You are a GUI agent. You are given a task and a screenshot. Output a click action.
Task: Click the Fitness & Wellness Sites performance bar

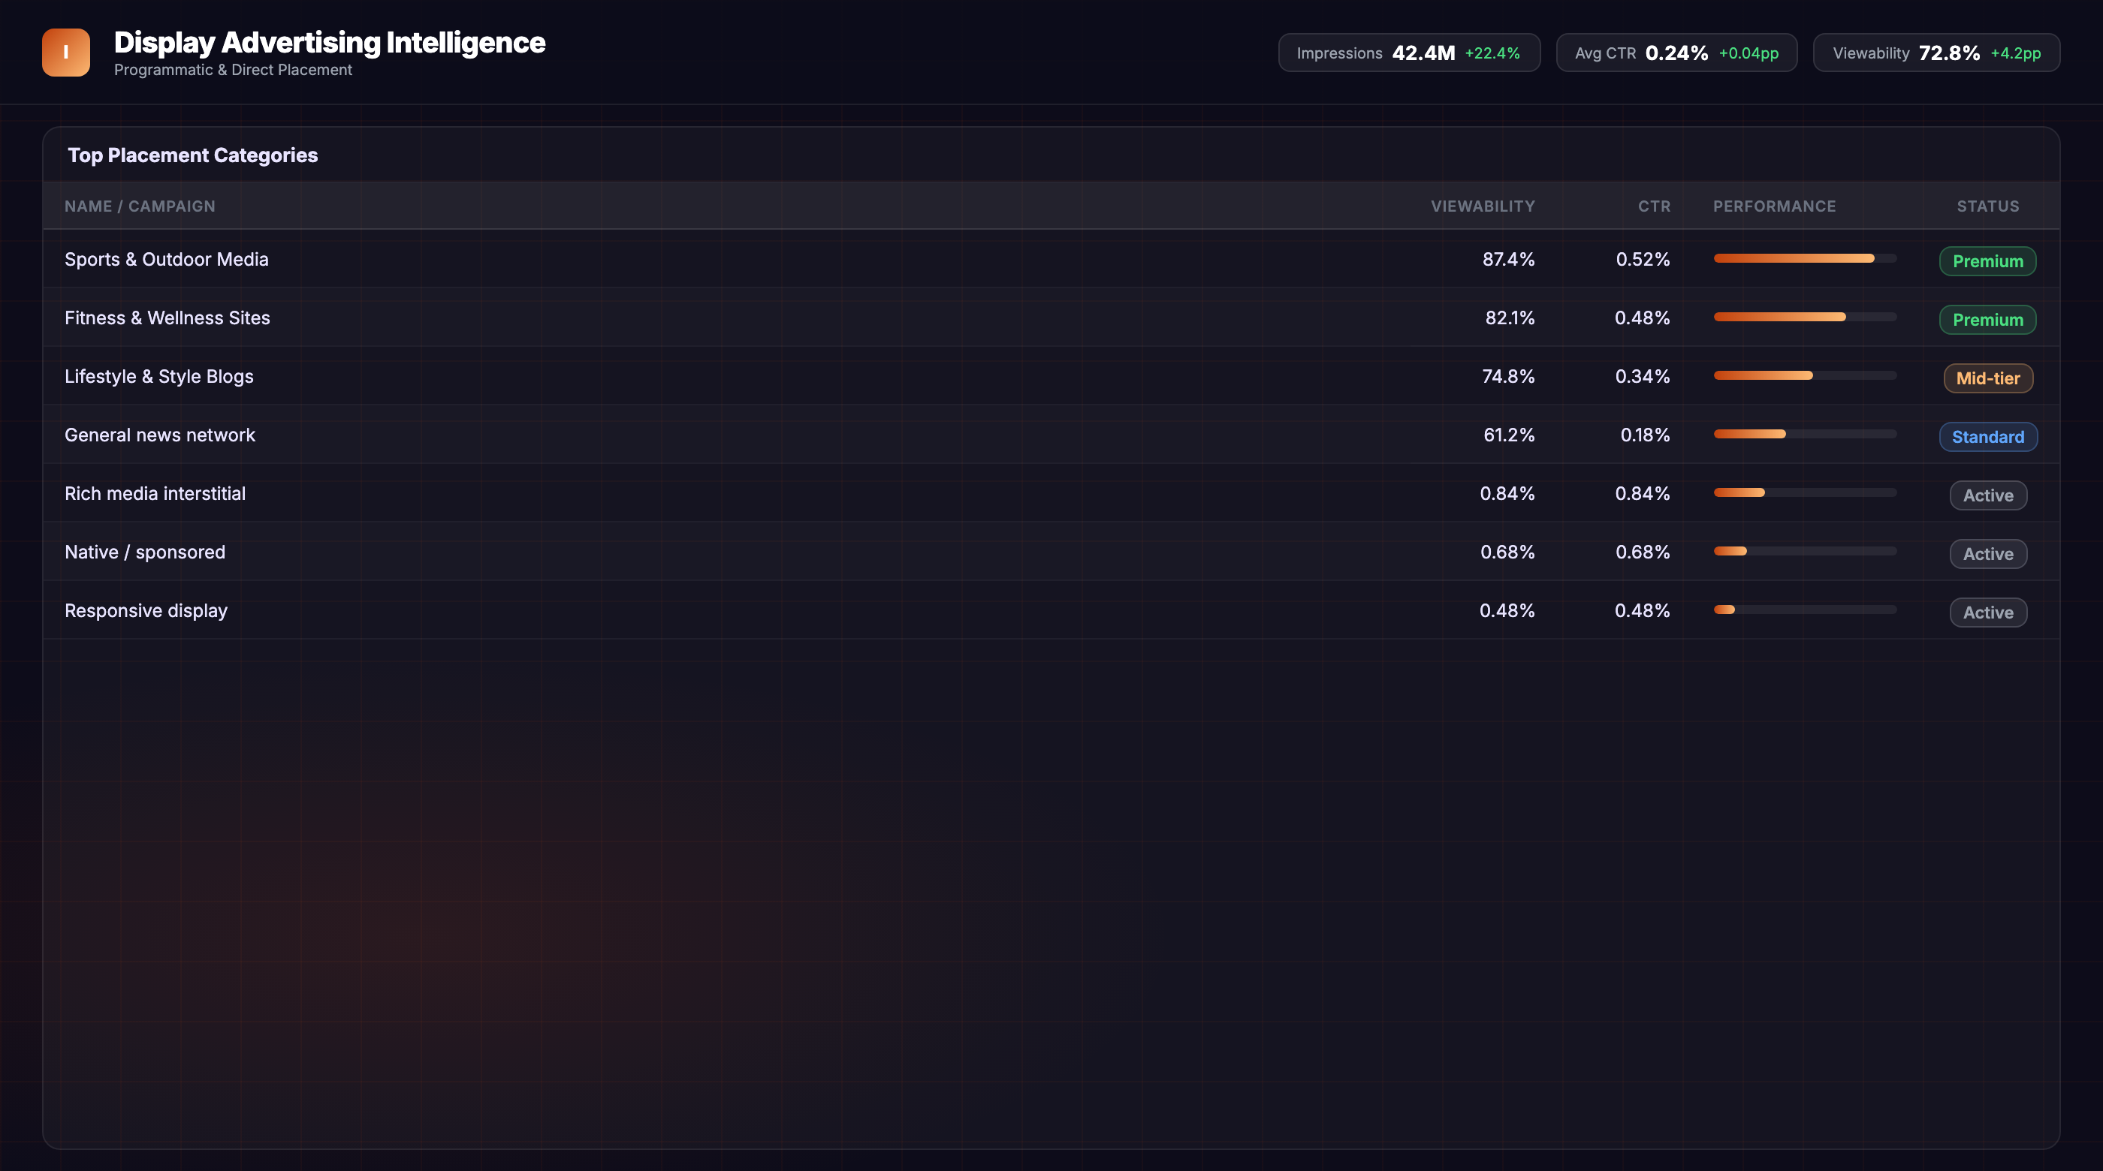tap(1805, 317)
